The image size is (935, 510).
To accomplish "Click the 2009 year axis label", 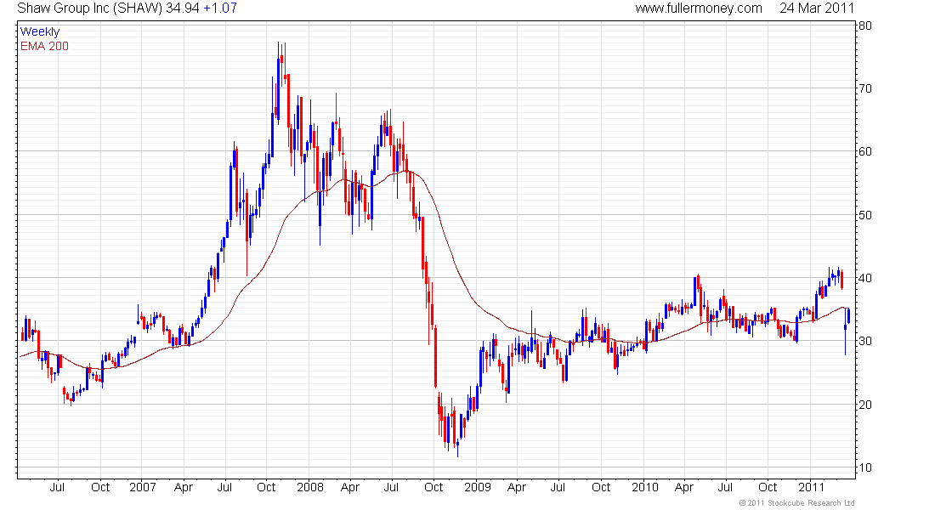I will tap(478, 487).
